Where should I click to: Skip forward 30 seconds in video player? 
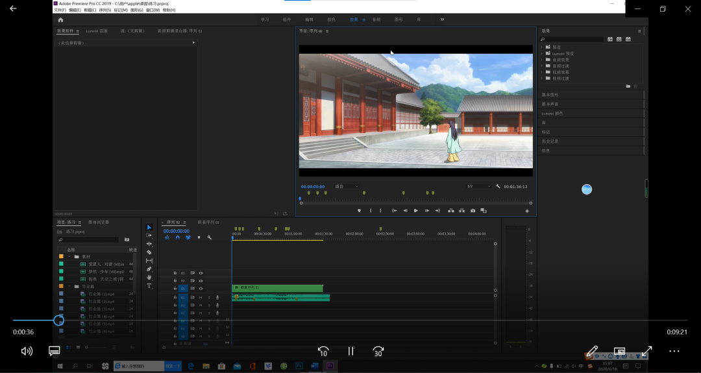(378, 351)
